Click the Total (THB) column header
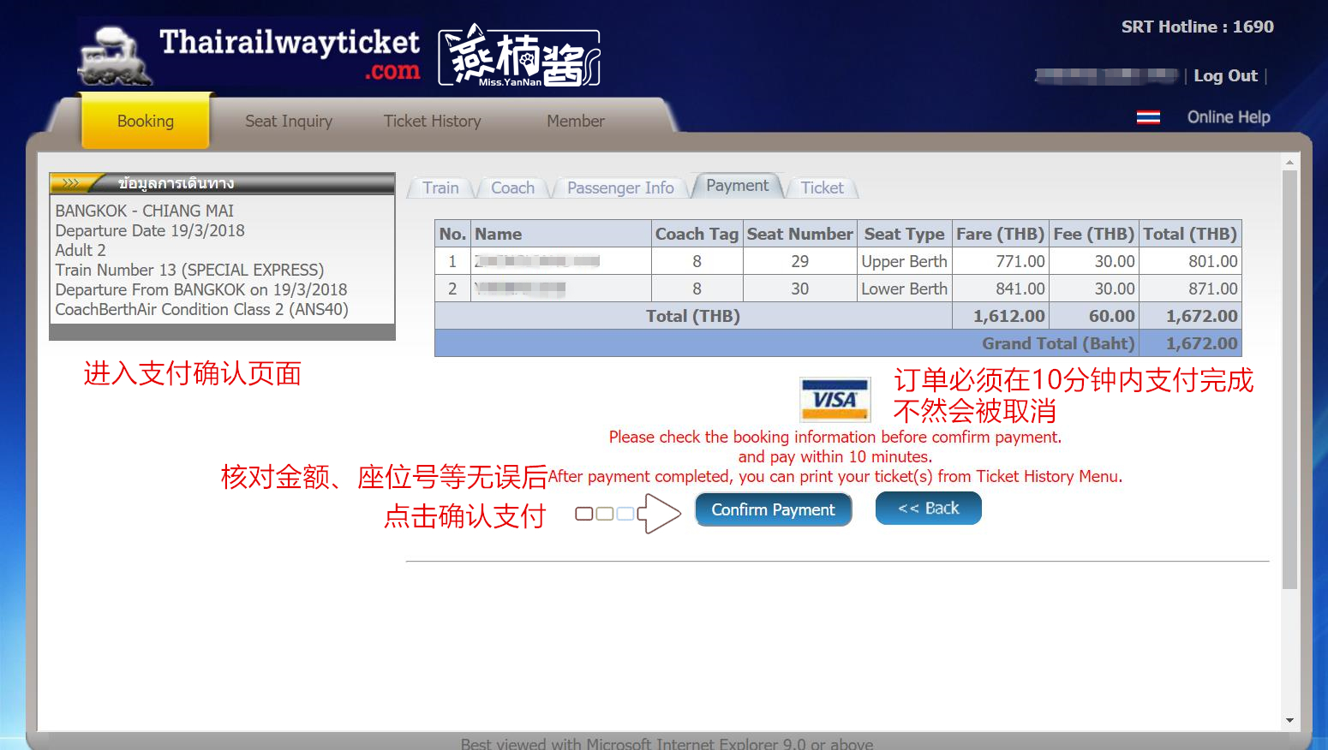Screen dimensions: 1328x750 (1190, 234)
